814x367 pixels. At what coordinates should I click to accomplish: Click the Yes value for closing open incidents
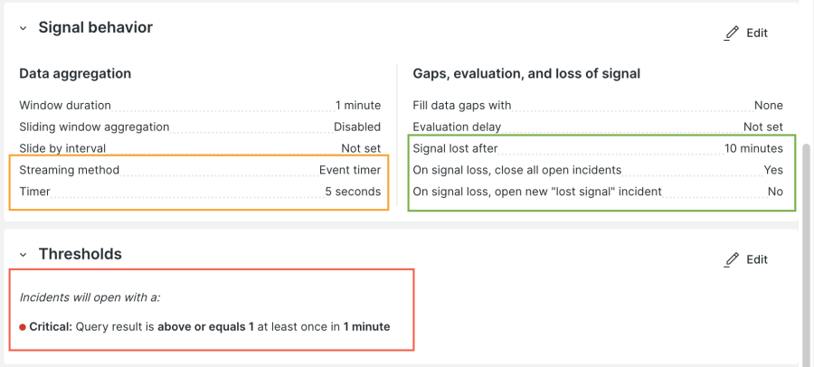[x=773, y=170]
